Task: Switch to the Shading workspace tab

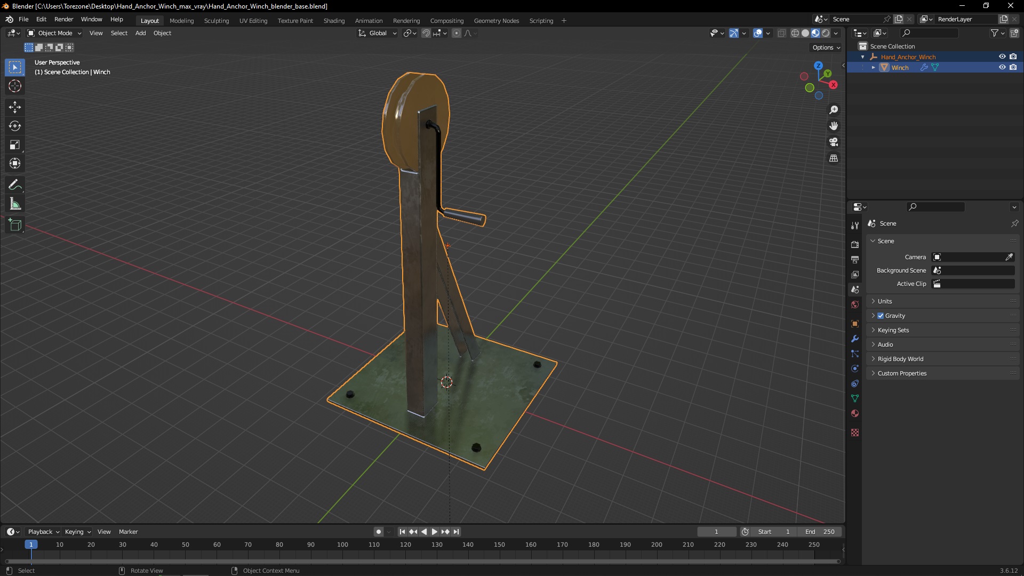Action: pos(334,21)
